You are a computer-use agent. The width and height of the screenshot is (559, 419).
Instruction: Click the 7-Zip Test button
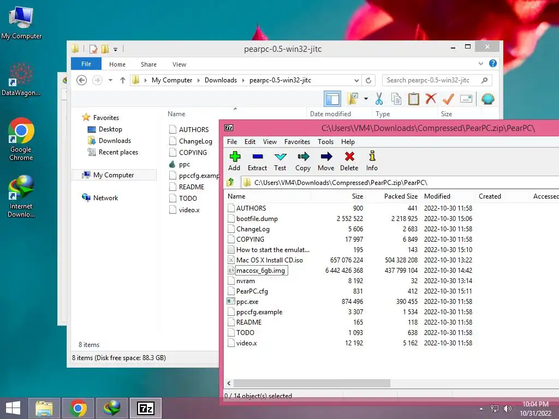[280, 161]
